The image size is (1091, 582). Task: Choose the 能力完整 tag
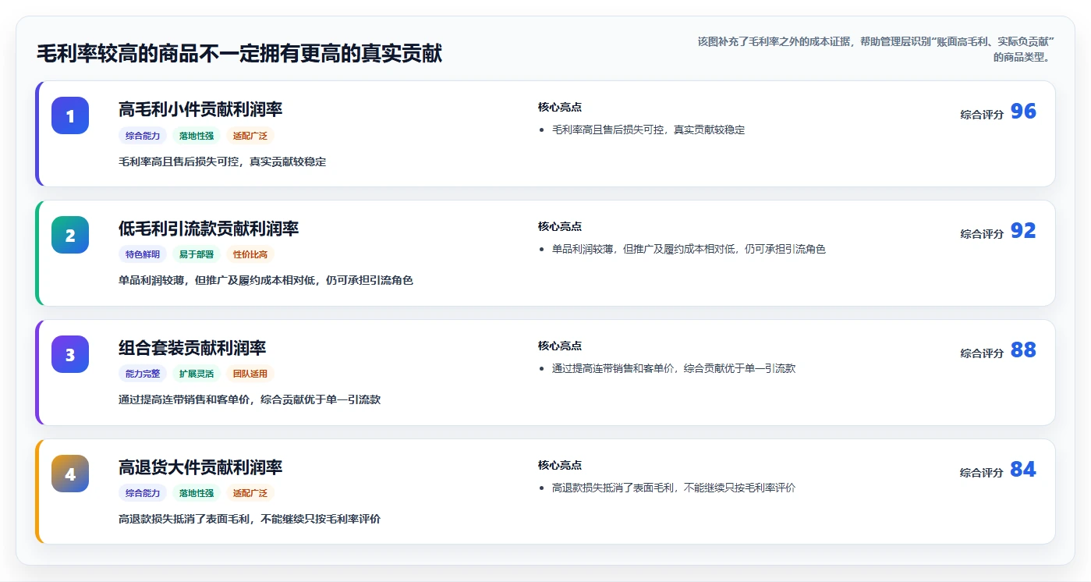click(x=143, y=374)
